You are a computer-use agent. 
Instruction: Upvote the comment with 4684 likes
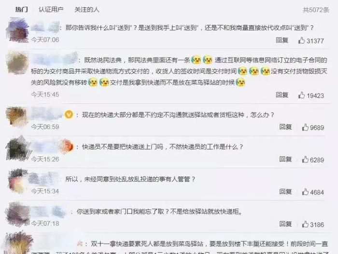pos(305,192)
